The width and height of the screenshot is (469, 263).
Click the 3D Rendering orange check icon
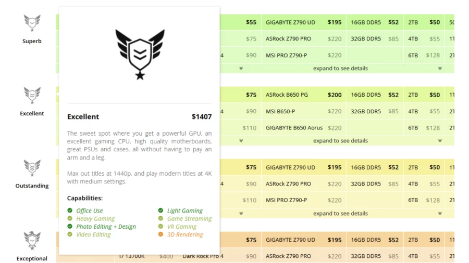click(161, 234)
